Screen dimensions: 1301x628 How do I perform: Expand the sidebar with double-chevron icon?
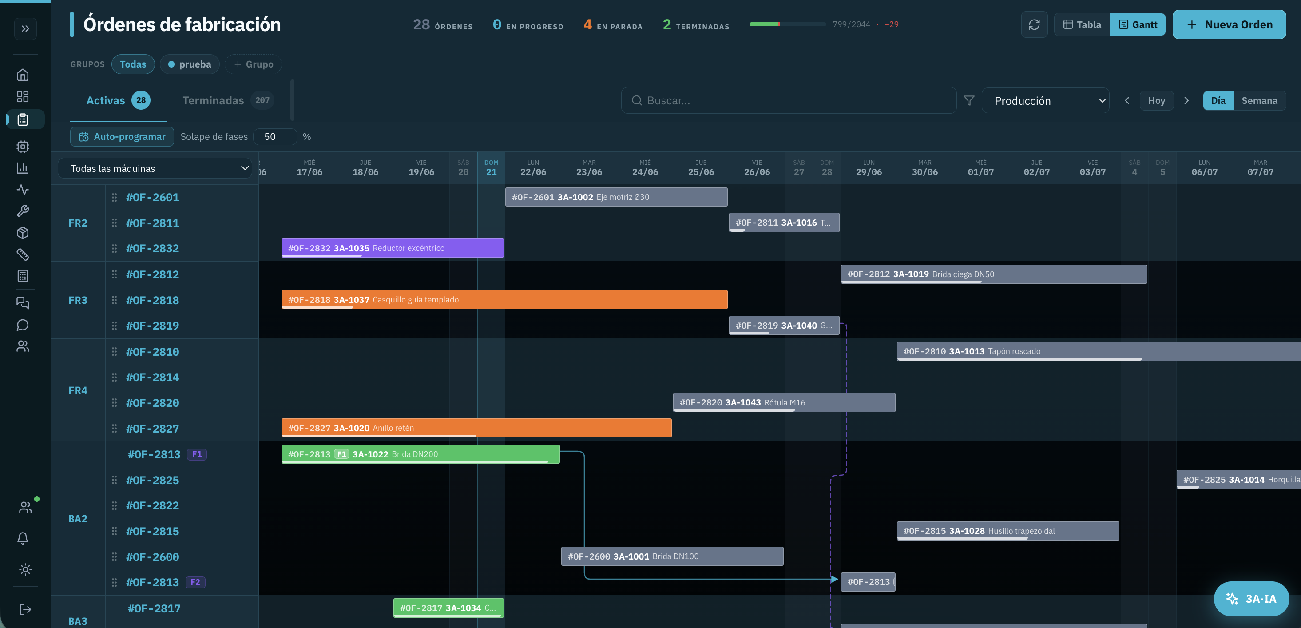pyautogui.click(x=25, y=29)
